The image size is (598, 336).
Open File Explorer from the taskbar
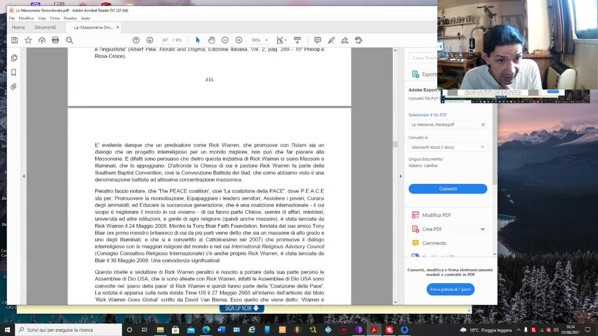(x=160, y=330)
